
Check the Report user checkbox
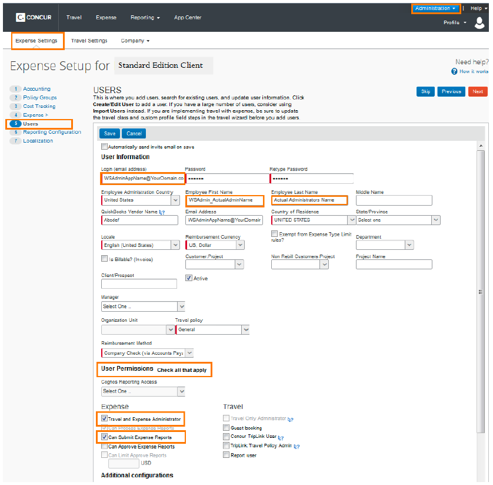[226, 455]
